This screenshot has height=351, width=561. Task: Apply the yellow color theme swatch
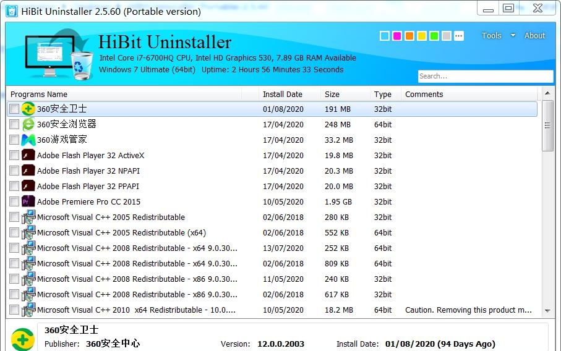(x=422, y=36)
